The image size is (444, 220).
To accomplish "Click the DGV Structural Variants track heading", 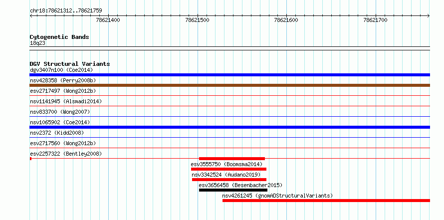I will (x=70, y=64).
